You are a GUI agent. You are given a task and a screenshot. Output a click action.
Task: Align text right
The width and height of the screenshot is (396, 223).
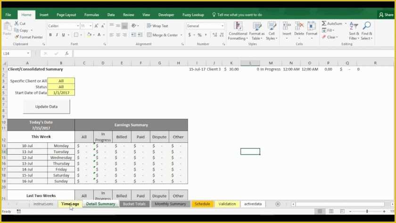click(124, 35)
